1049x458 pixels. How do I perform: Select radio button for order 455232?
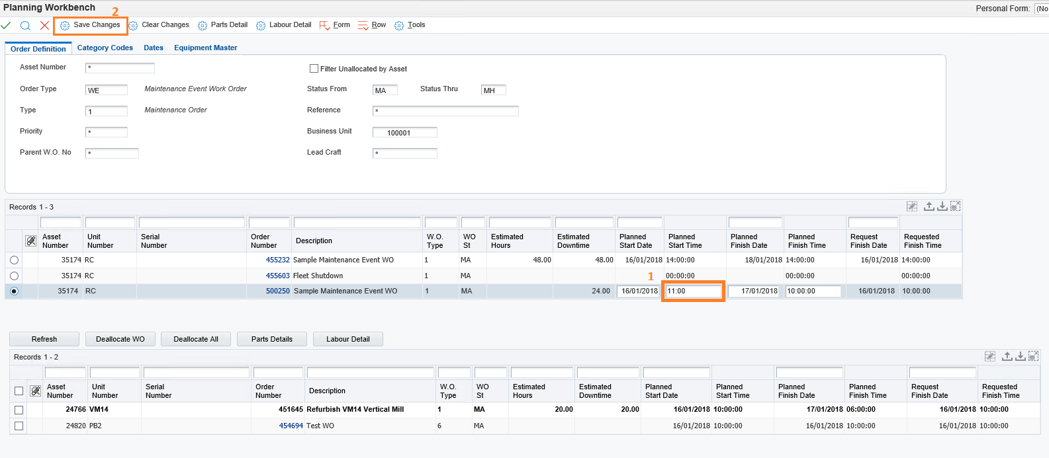click(15, 260)
